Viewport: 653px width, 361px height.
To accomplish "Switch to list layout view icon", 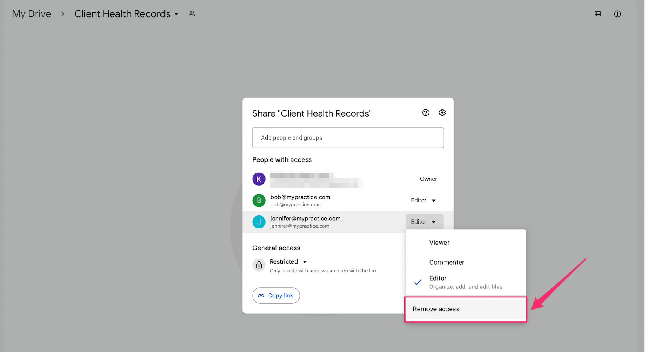I will coord(597,14).
